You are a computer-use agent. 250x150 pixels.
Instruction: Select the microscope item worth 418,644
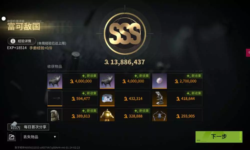pos(177,98)
